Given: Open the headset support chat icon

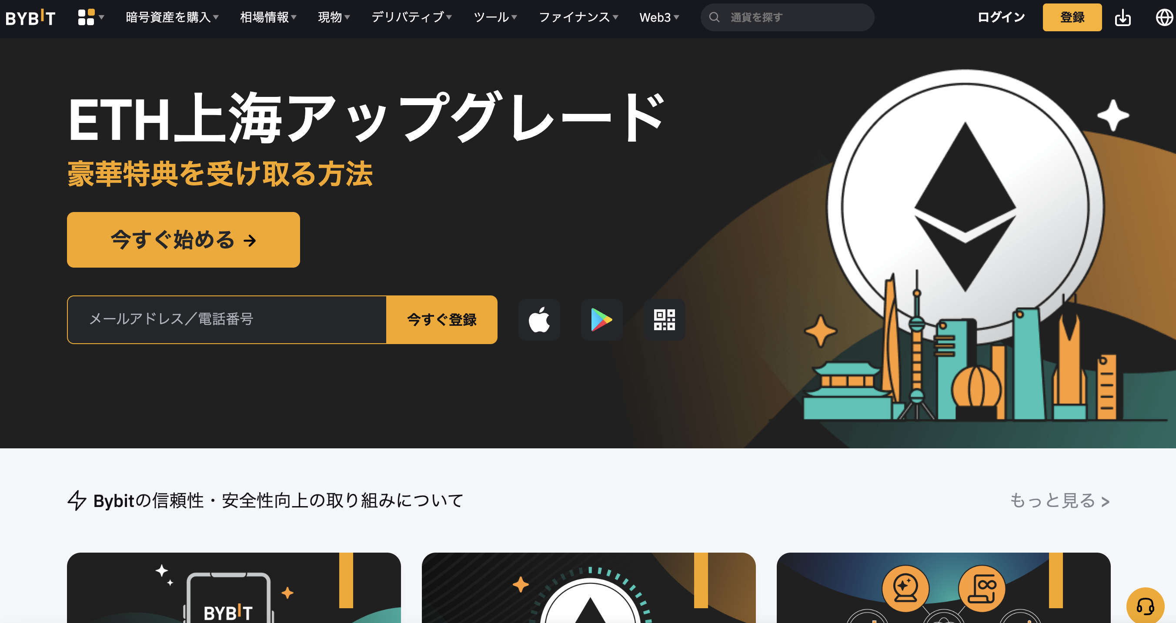Looking at the screenshot, I should click(1145, 606).
